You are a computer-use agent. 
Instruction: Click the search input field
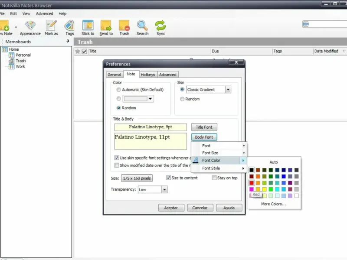pyautogui.click(x=328, y=24)
